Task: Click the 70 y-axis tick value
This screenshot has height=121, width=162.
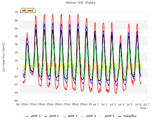Action: coord(16,12)
